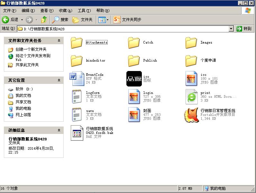Select the Publish folder icon

(x=134, y=61)
